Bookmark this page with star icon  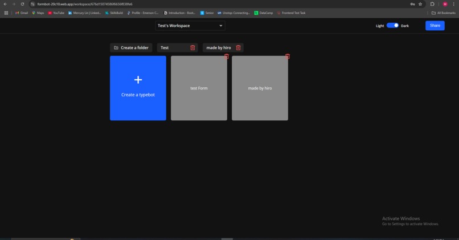420,4
